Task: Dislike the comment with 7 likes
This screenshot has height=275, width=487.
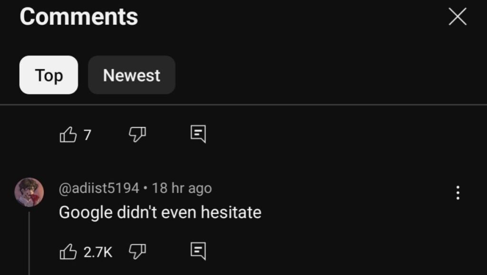Action: pyautogui.click(x=137, y=135)
